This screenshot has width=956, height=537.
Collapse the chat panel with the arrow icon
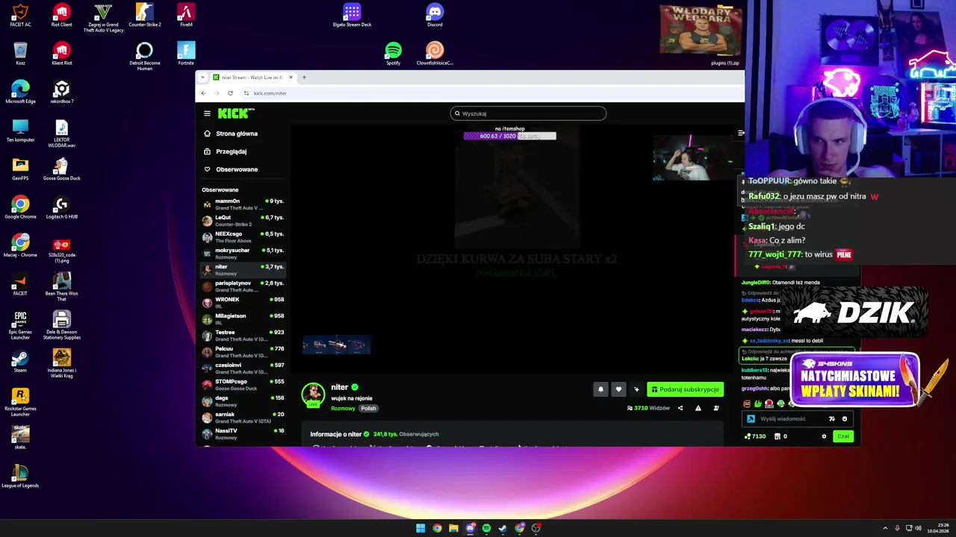(x=741, y=133)
